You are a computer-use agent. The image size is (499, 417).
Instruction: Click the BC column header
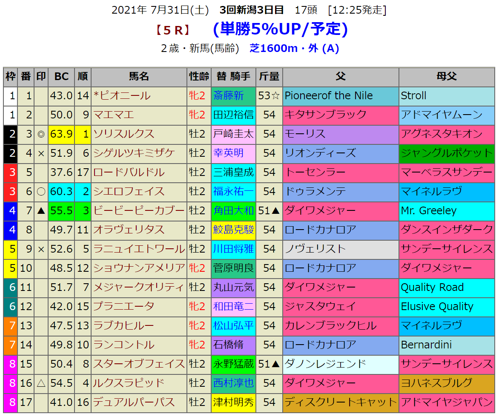pyautogui.click(x=61, y=77)
